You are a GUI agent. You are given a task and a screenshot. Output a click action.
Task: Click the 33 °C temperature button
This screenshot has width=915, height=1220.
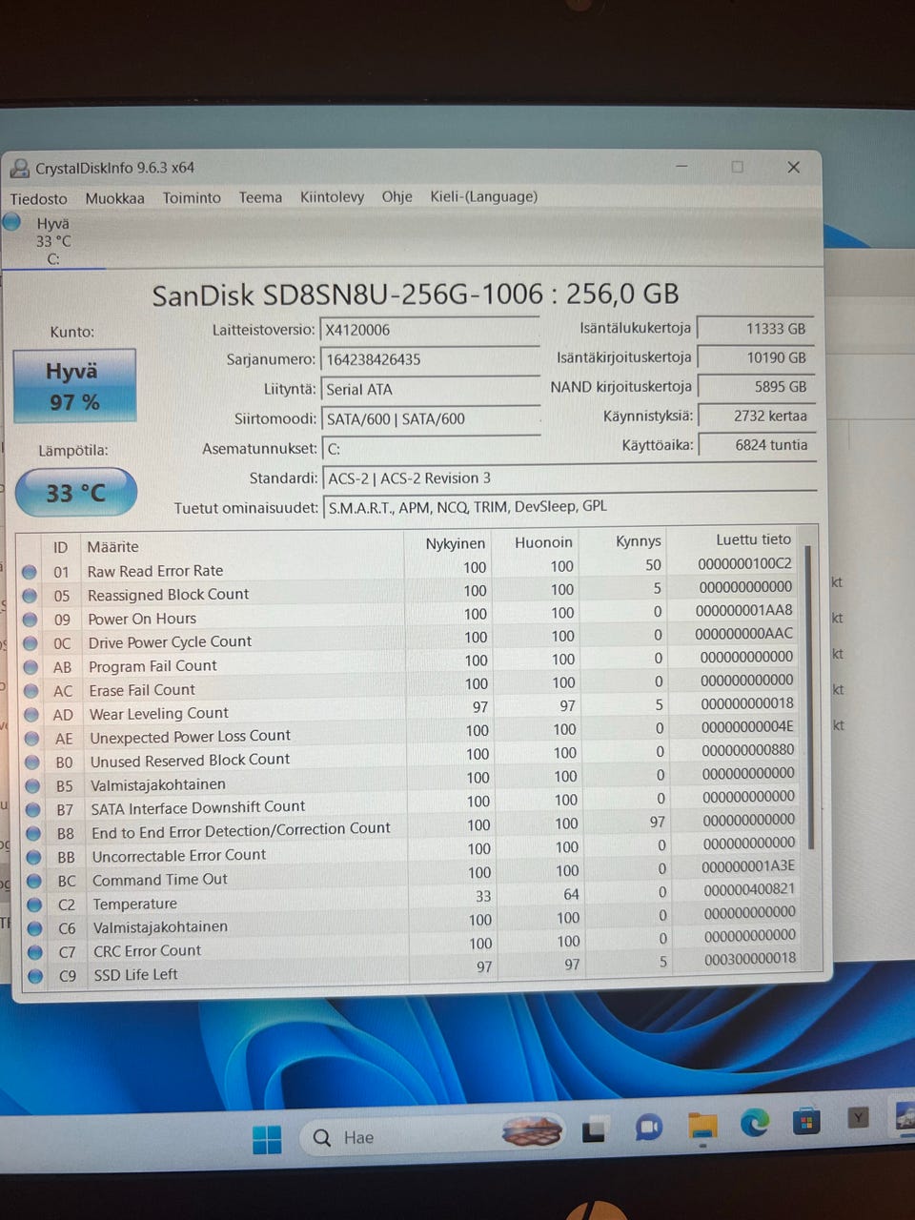pyautogui.click(x=76, y=493)
